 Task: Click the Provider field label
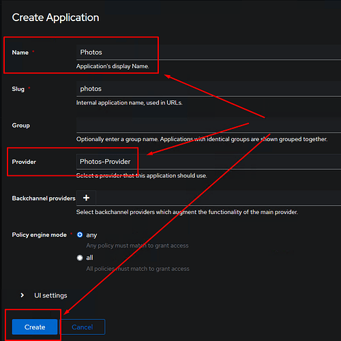tap(24, 162)
